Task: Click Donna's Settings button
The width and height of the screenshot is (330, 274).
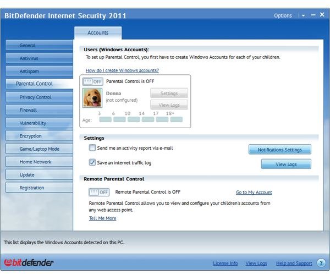Action: 169,93
